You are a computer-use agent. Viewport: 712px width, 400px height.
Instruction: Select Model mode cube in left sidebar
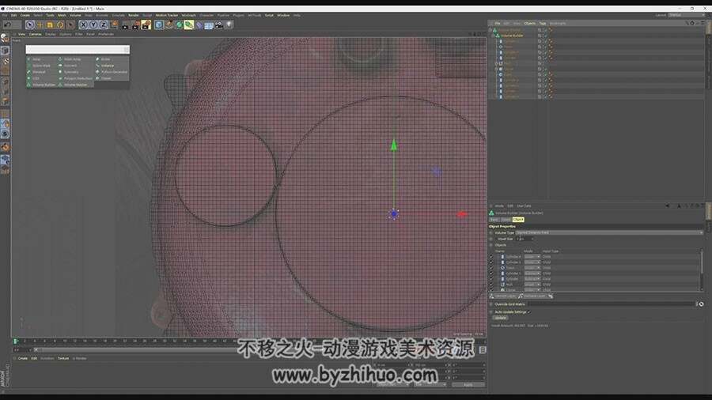click(5, 51)
